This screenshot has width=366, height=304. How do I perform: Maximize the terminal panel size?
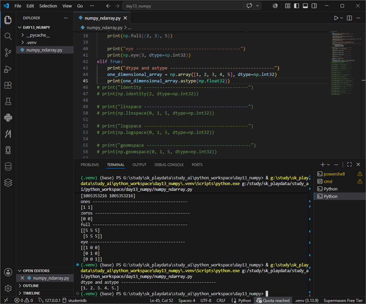click(x=349, y=165)
